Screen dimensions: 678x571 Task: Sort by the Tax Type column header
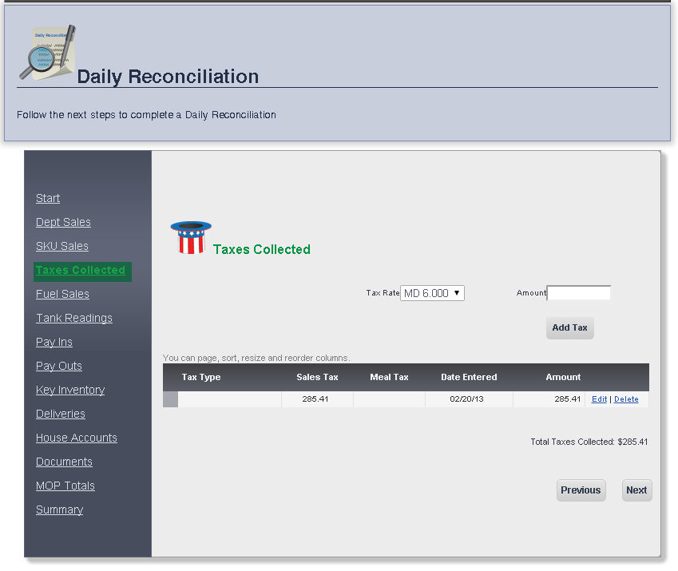tap(201, 377)
